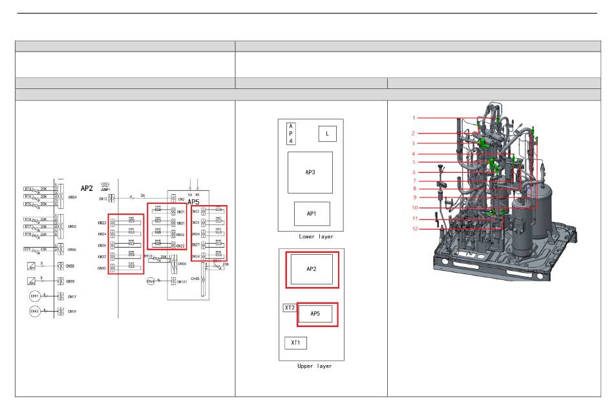
Task: Click the RT10 sensor symbol
Action: (x=150, y=258)
